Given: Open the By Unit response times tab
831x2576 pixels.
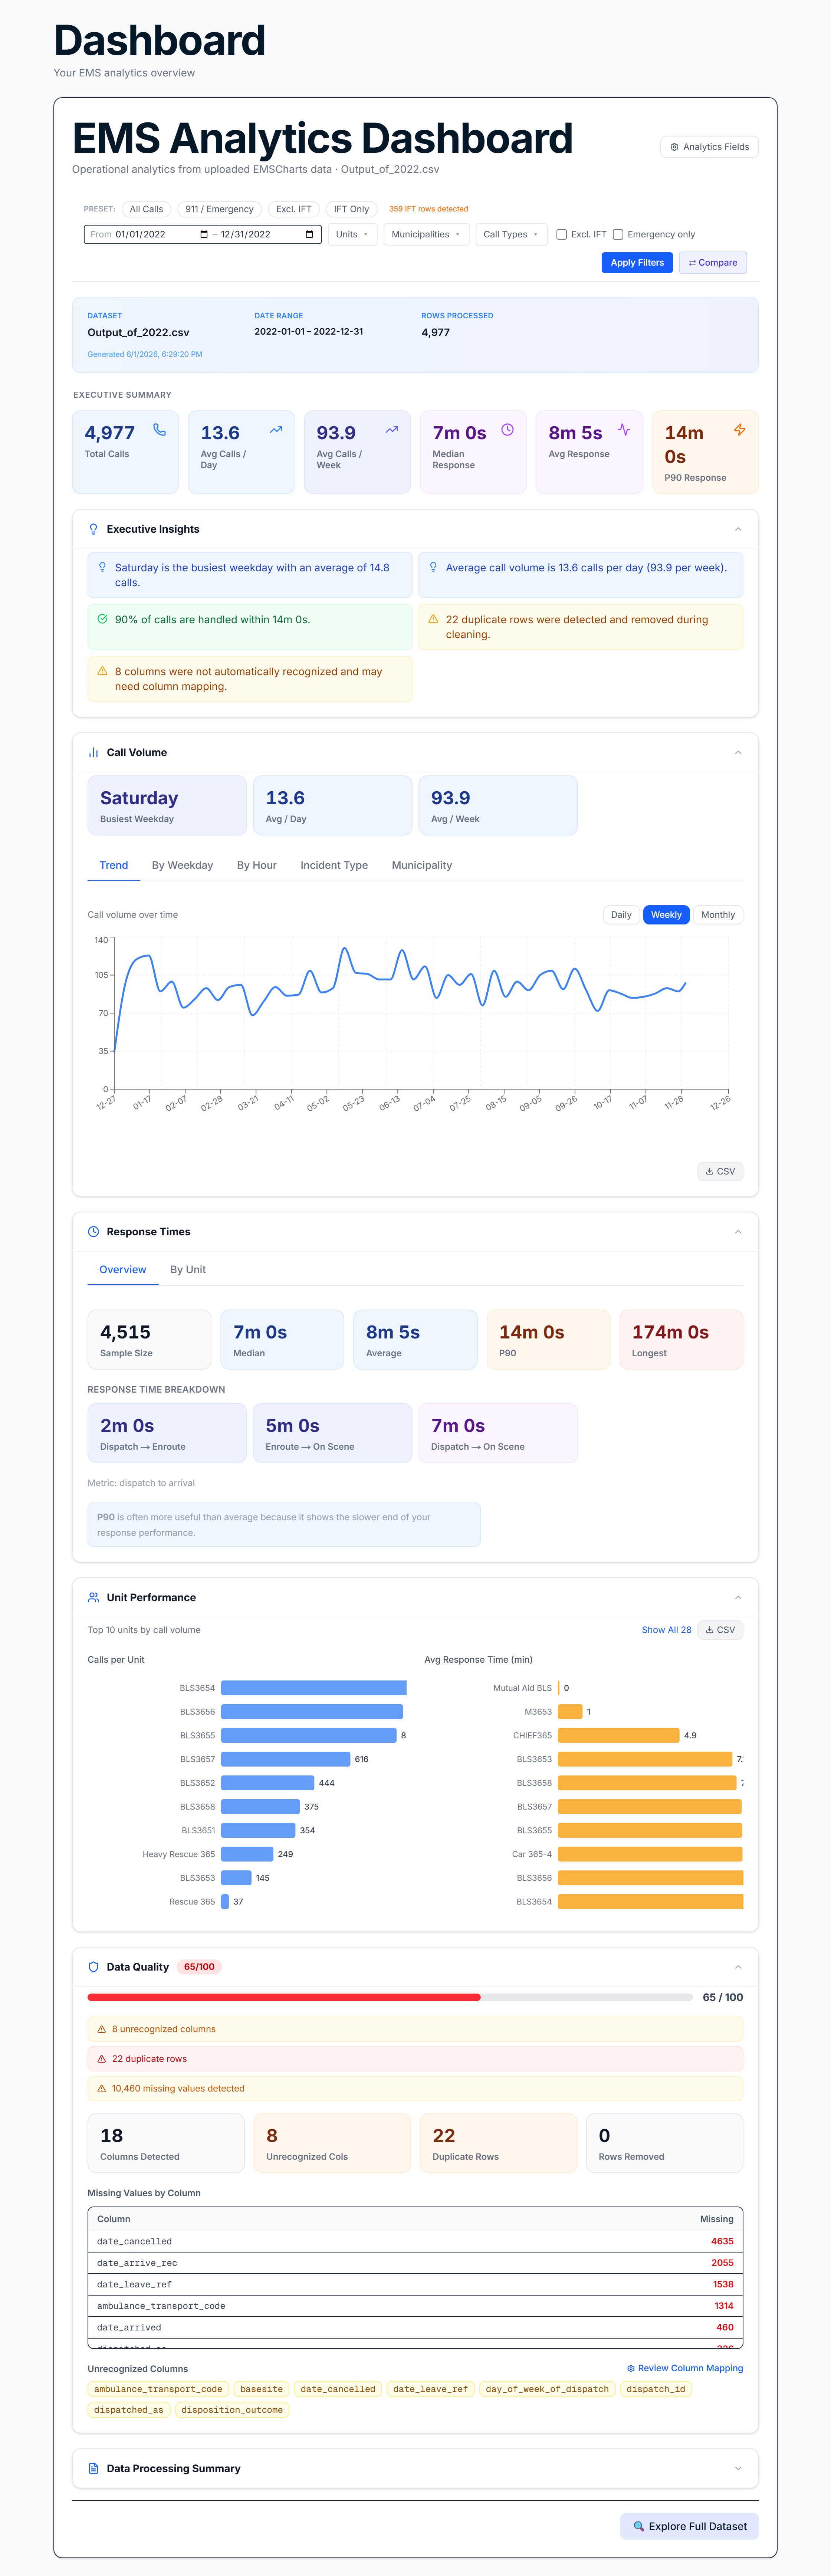Looking at the screenshot, I should tap(188, 1270).
